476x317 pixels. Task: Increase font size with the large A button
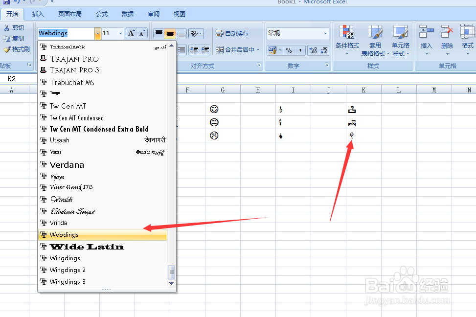coord(131,33)
